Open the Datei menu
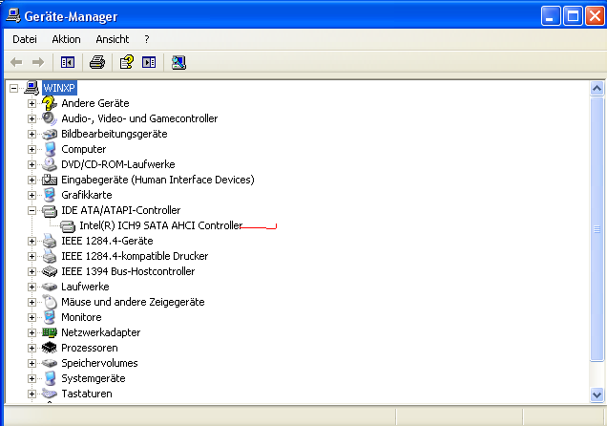This screenshot has height=426, width=607. 25,39
